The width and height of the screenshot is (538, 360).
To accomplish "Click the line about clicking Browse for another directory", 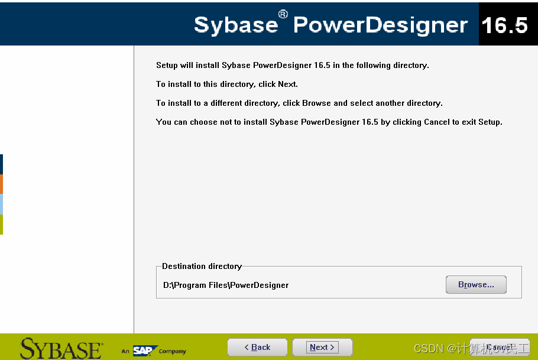I will [299, 103].
